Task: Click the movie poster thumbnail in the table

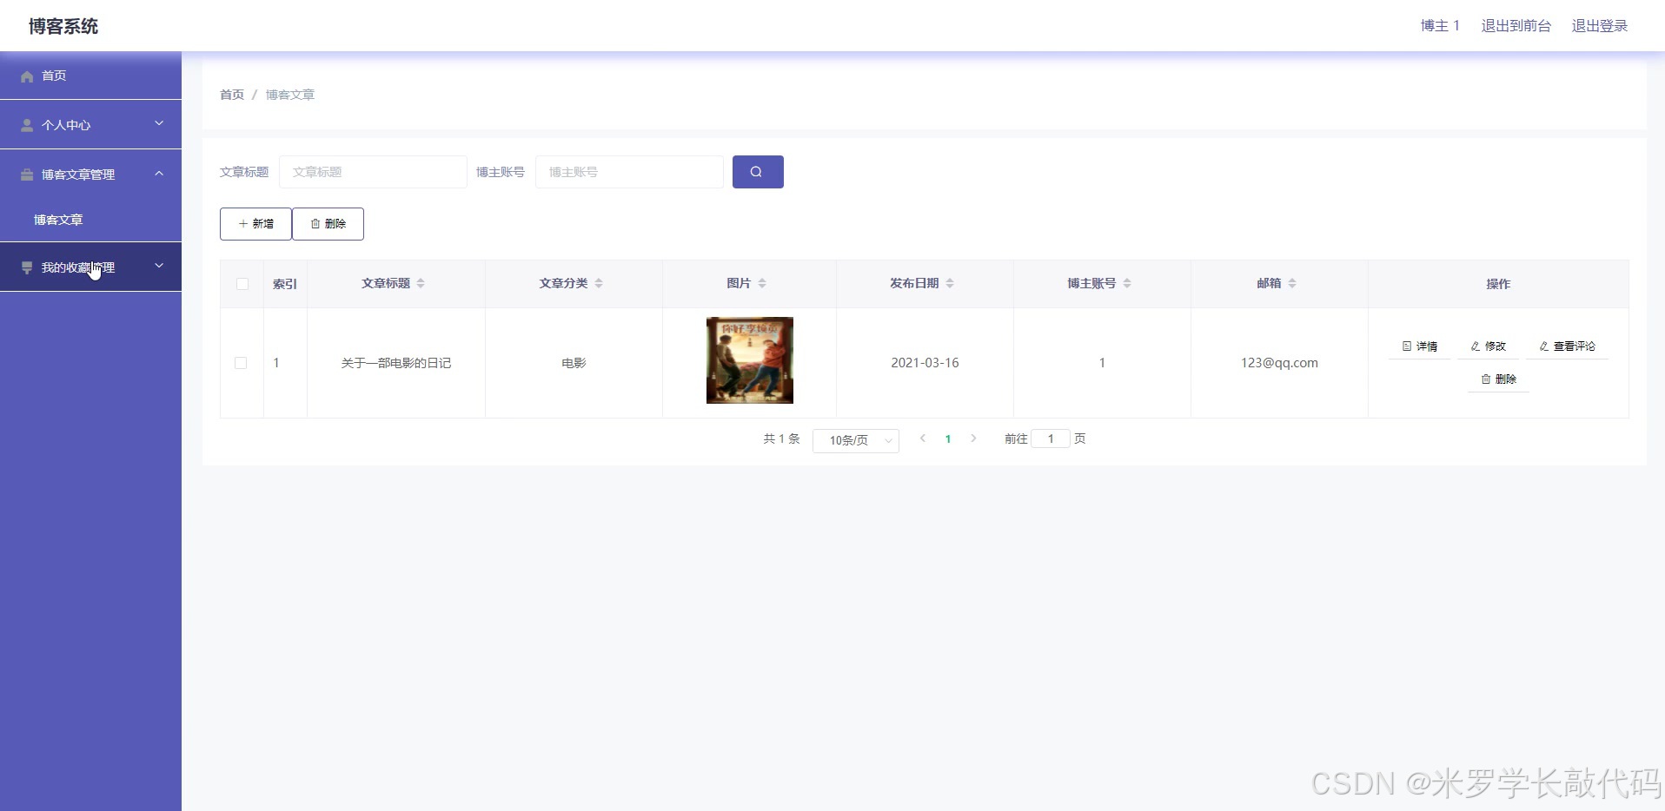Action: 748,359
